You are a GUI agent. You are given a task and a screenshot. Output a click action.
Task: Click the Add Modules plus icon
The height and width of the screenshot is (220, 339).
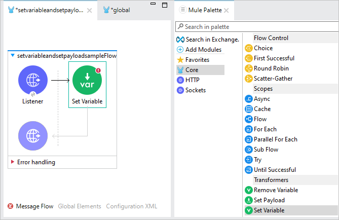180,50
